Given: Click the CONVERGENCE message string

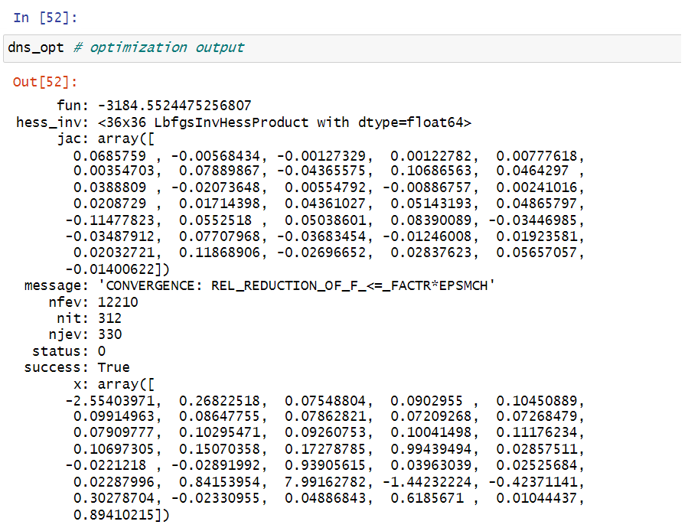Looking at the screenshot, I should coord(296,286).
